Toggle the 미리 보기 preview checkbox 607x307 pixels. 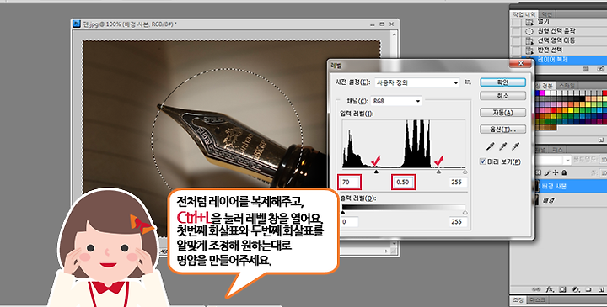(x=483, y=161)
